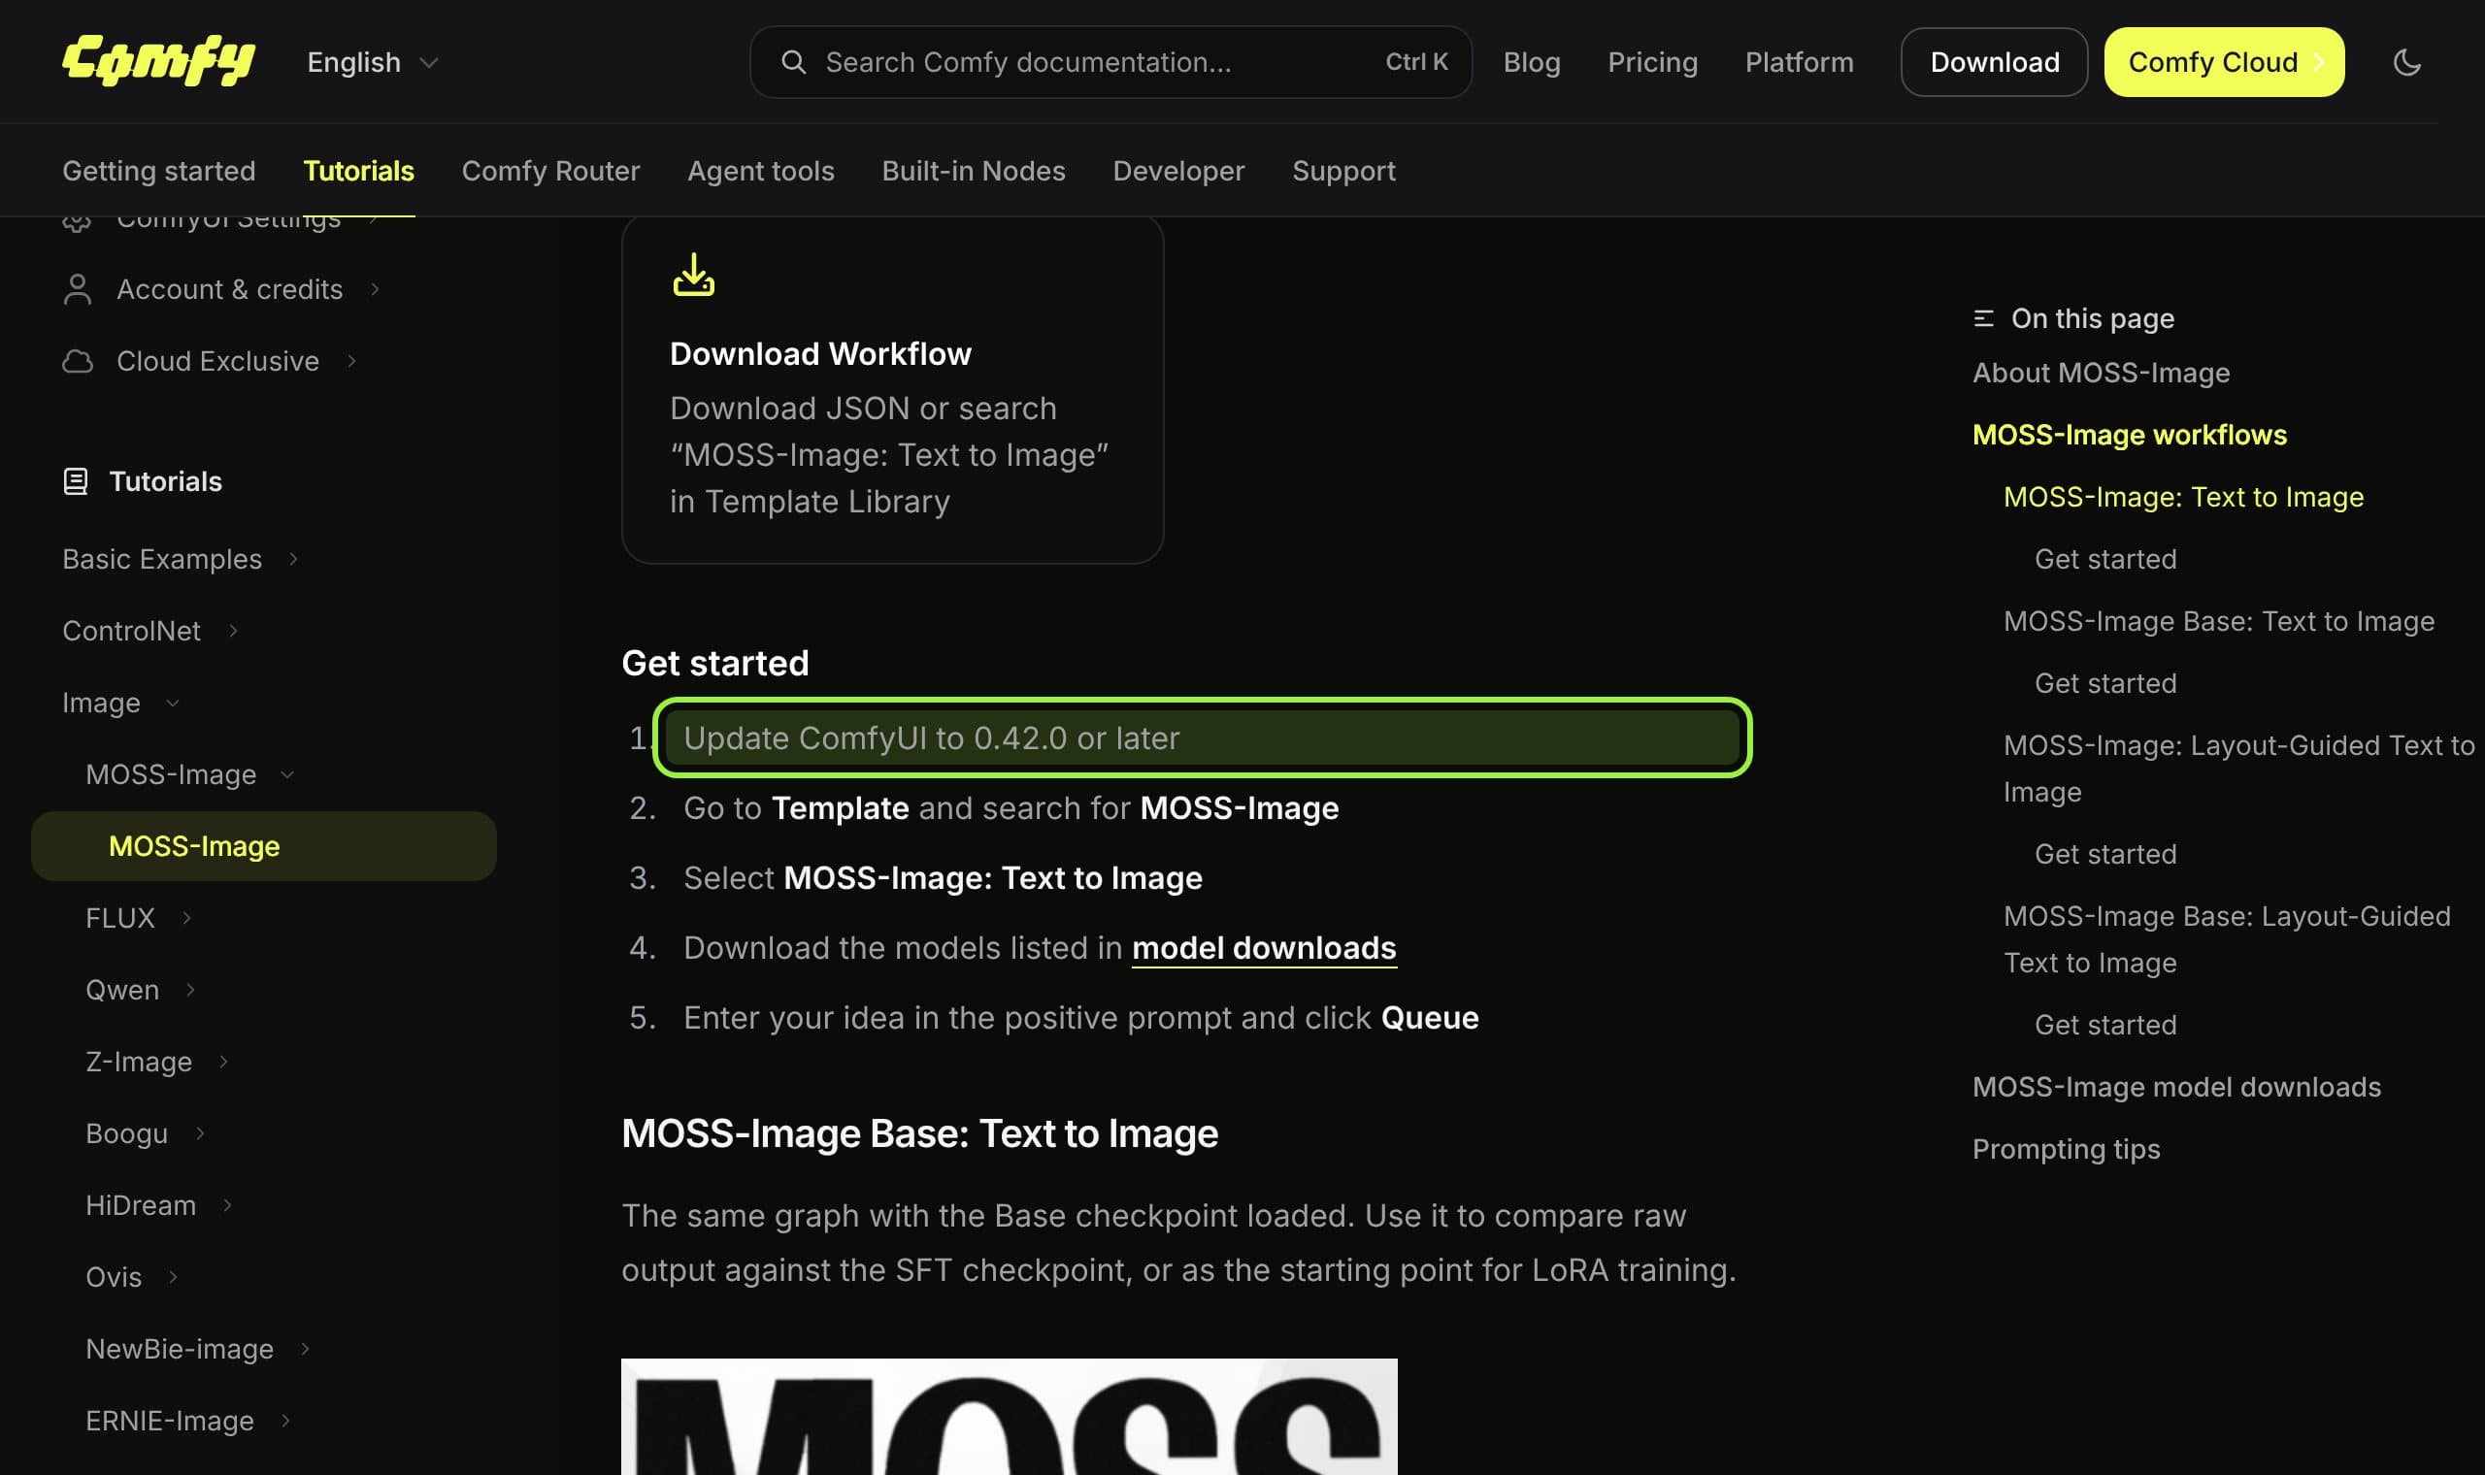Select the active MOSS-Image sidebar page
Viewport: 2485px width, 1475px height.
263,846
